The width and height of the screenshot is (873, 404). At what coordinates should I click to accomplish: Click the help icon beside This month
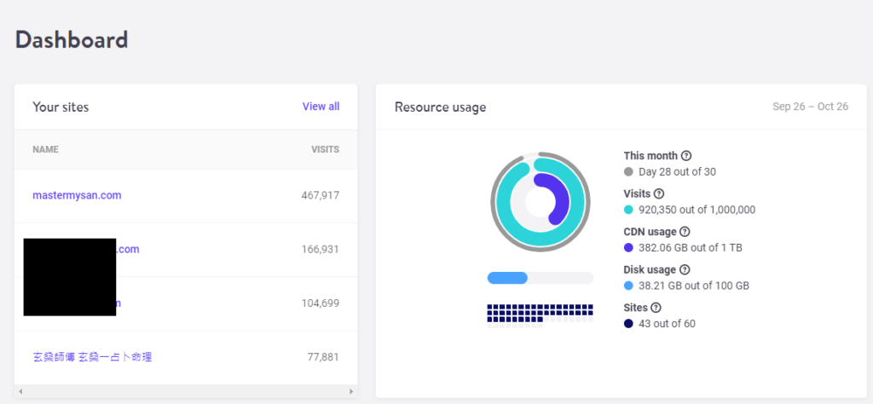[686, 156]
